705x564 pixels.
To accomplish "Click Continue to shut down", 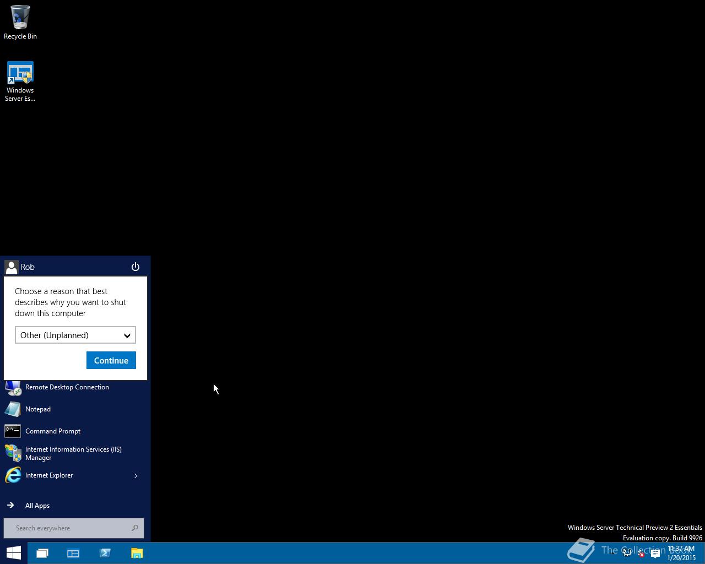I will pos(111,360).
